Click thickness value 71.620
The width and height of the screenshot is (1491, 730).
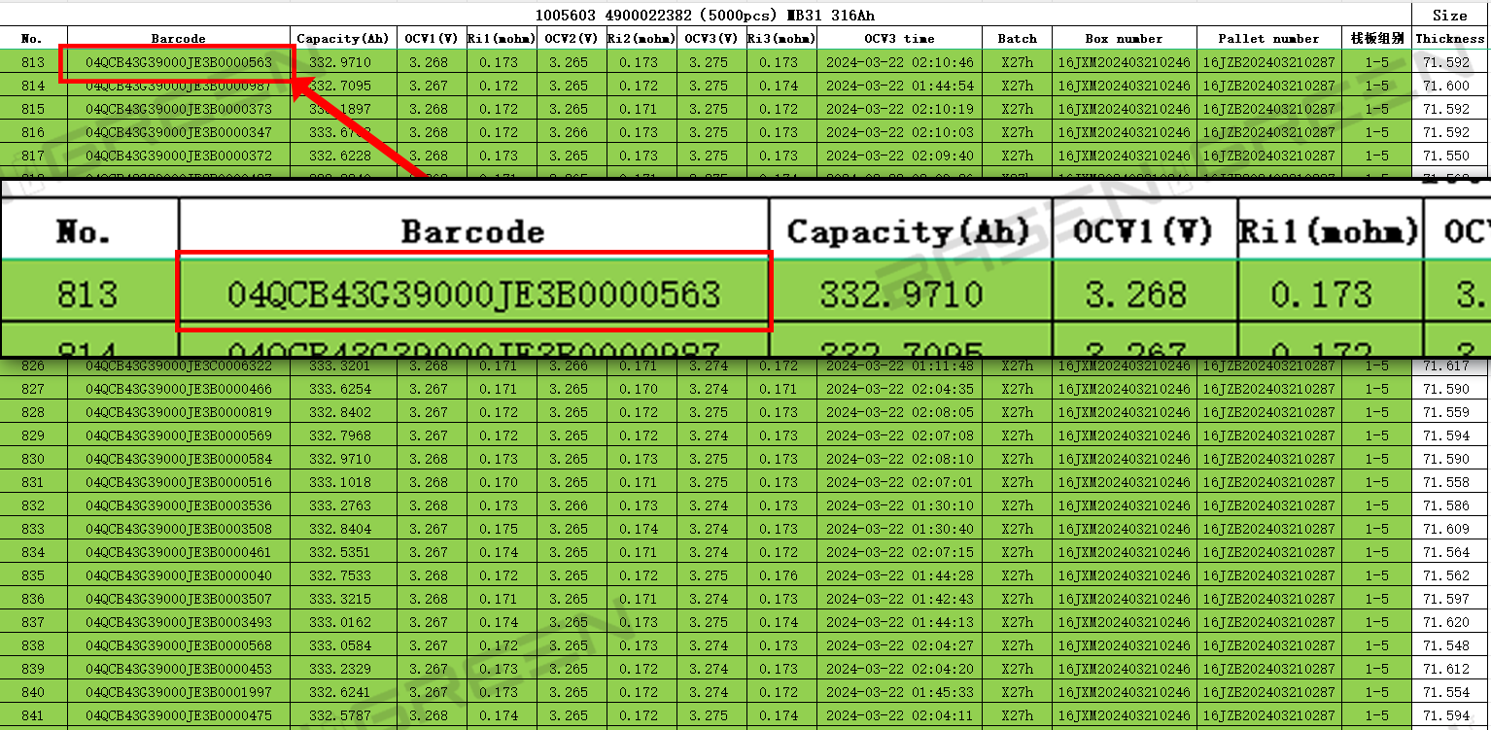click(x=1446, y=622)
